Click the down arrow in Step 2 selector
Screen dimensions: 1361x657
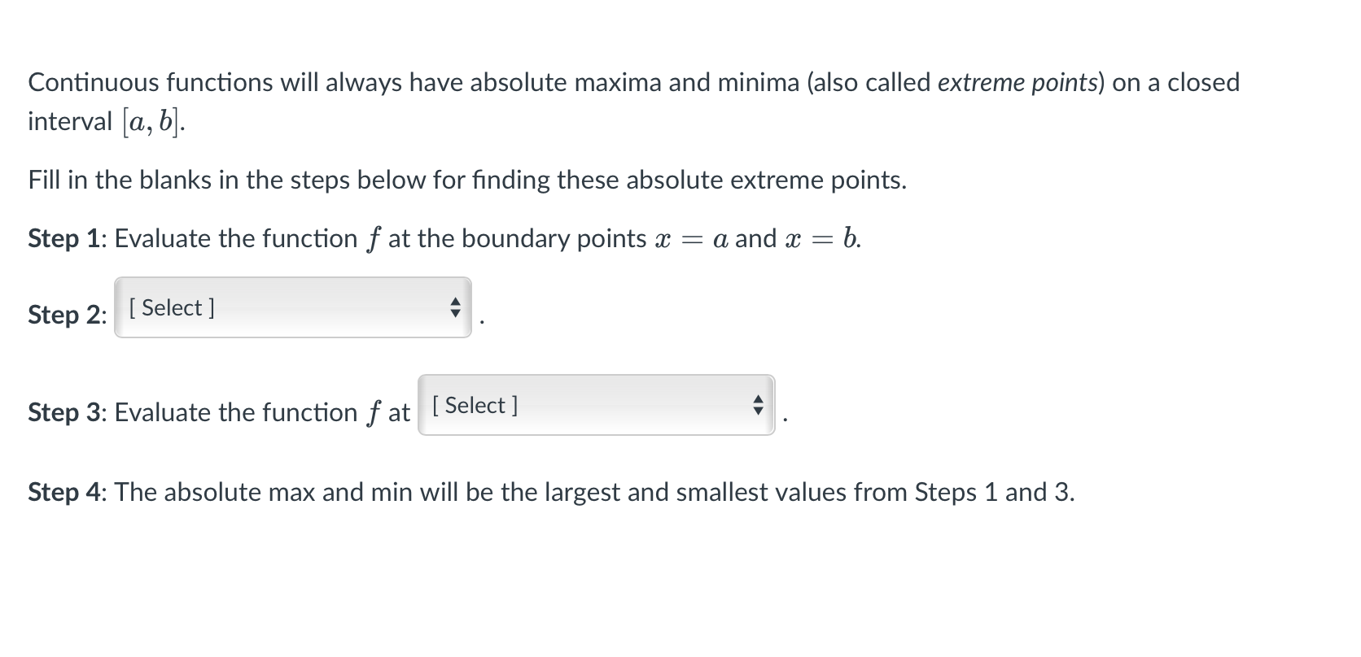[456, 314]
